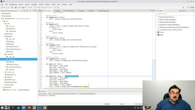Open the Refactoring menu
Viewport: 195px width, 110px height.
pyautogui.click(x=13, y=5)
